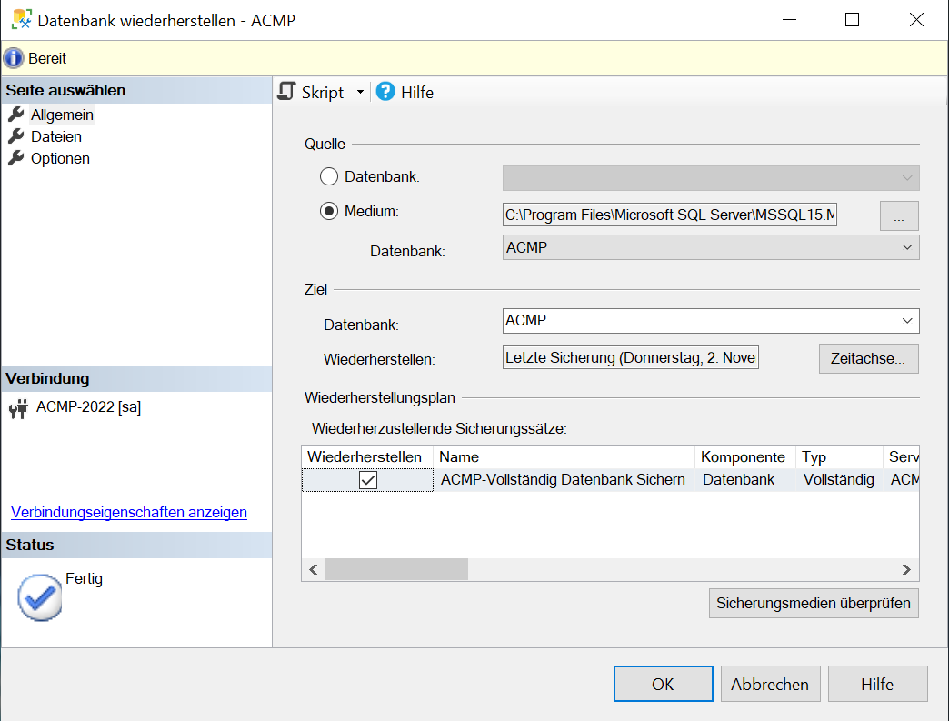Click the Typ column header
949x721 pixels.
(x=839, y=457)
